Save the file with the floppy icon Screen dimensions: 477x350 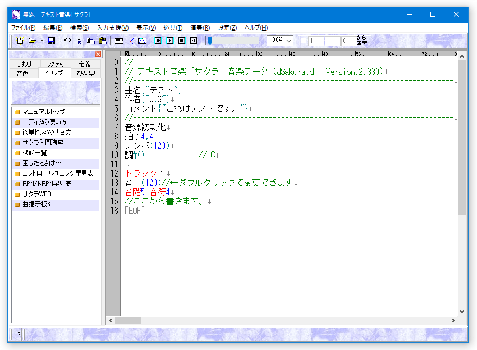[51, 41]
